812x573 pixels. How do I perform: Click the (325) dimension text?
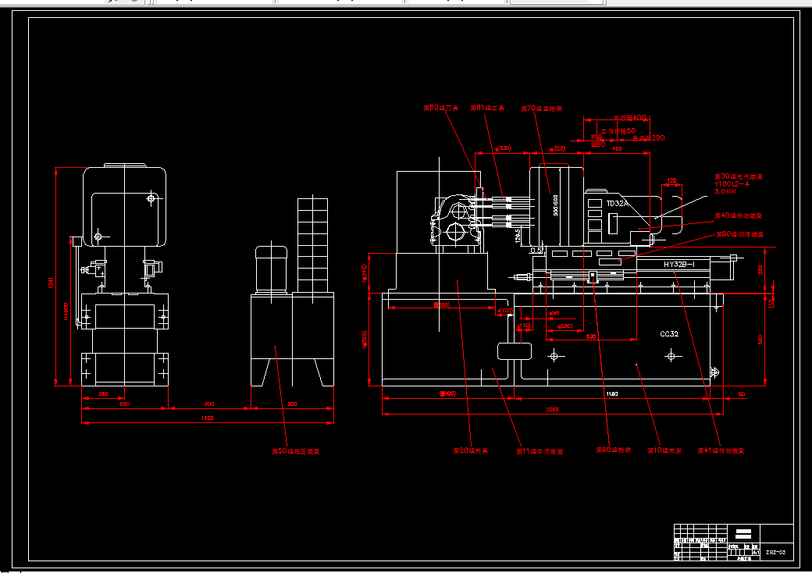(557, 148)
